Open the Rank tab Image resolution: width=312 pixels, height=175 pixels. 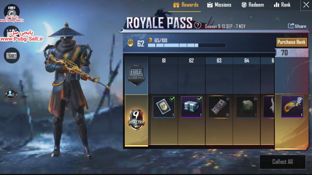tap(282, 5)
